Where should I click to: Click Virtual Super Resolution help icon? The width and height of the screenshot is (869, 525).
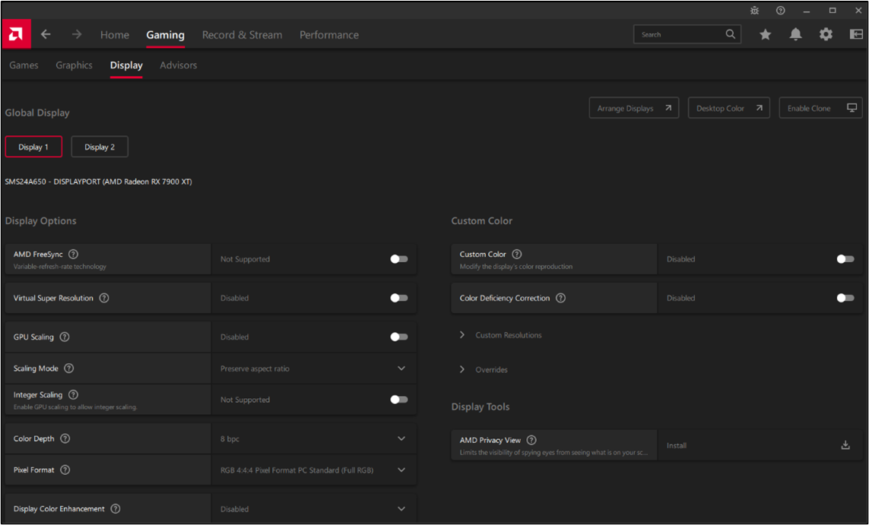click(x=103, y=298)
